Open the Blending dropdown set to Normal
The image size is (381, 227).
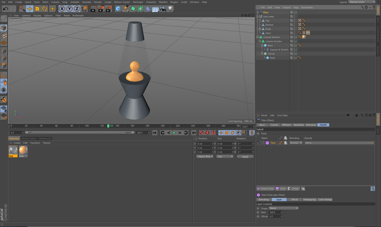click(x=296, y=143)
